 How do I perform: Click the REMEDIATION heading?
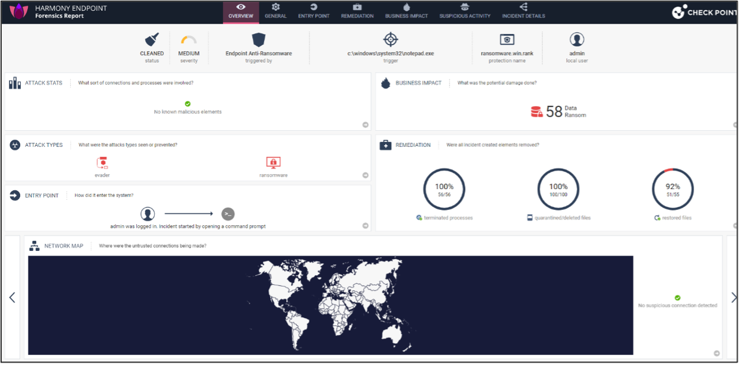[413, 145]
